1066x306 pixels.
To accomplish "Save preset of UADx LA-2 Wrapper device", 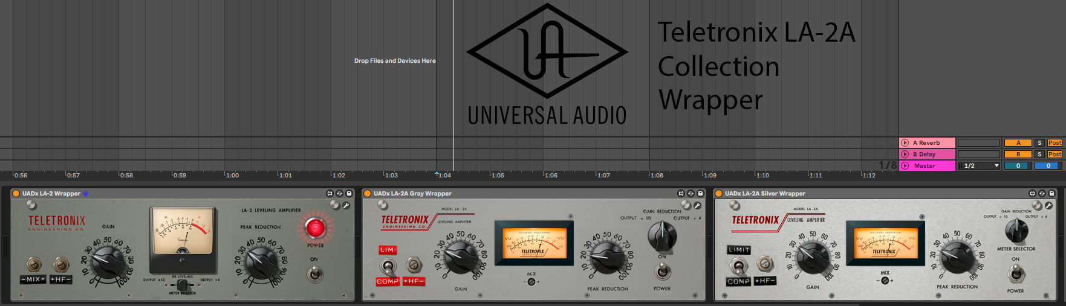I will coord(349,194).
